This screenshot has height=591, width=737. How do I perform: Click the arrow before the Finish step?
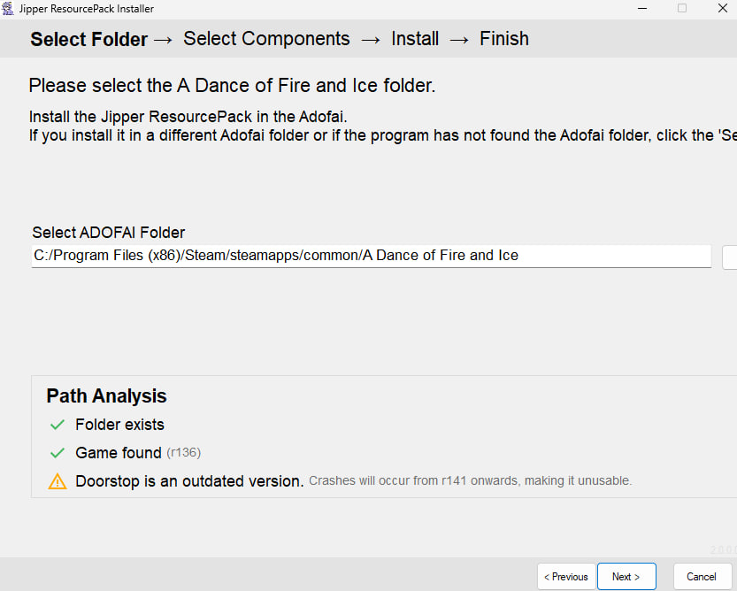point(459,41)
